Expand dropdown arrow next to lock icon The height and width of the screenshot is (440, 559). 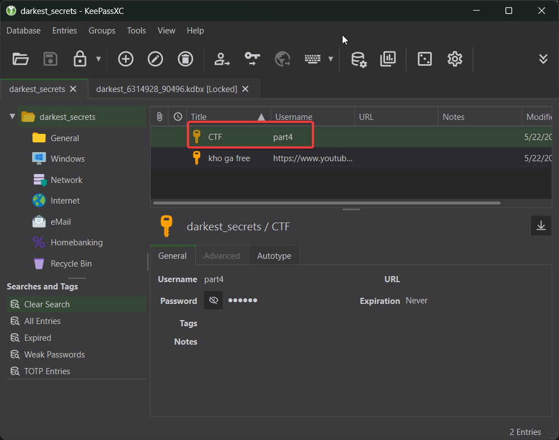[98, 59]
